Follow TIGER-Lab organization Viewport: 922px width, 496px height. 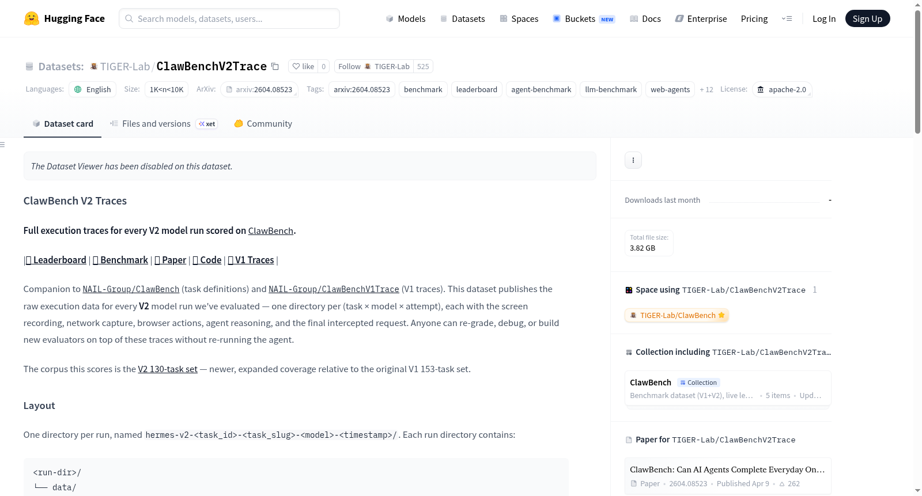click(373, 66)
